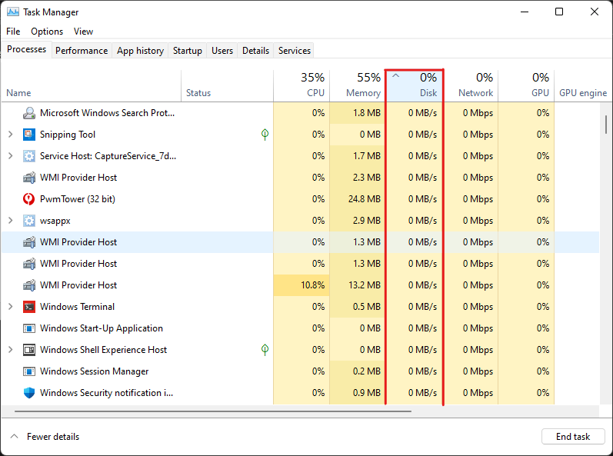Select the highlighted WMI Provider Host row name
Screen dimensions: 613x456
coord(78,242)
